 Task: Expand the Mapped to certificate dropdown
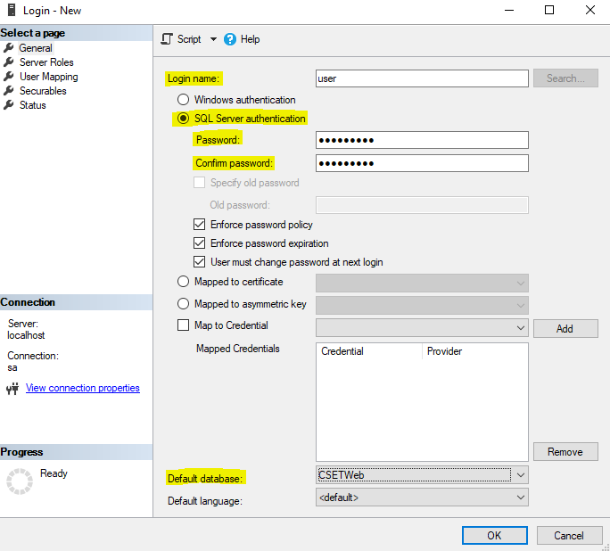[x=521, y=284]
